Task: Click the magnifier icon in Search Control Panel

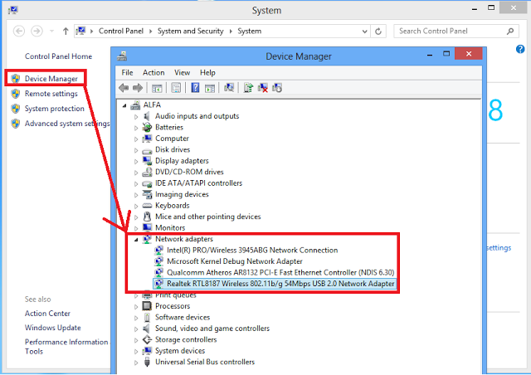Action: point(510,32)
